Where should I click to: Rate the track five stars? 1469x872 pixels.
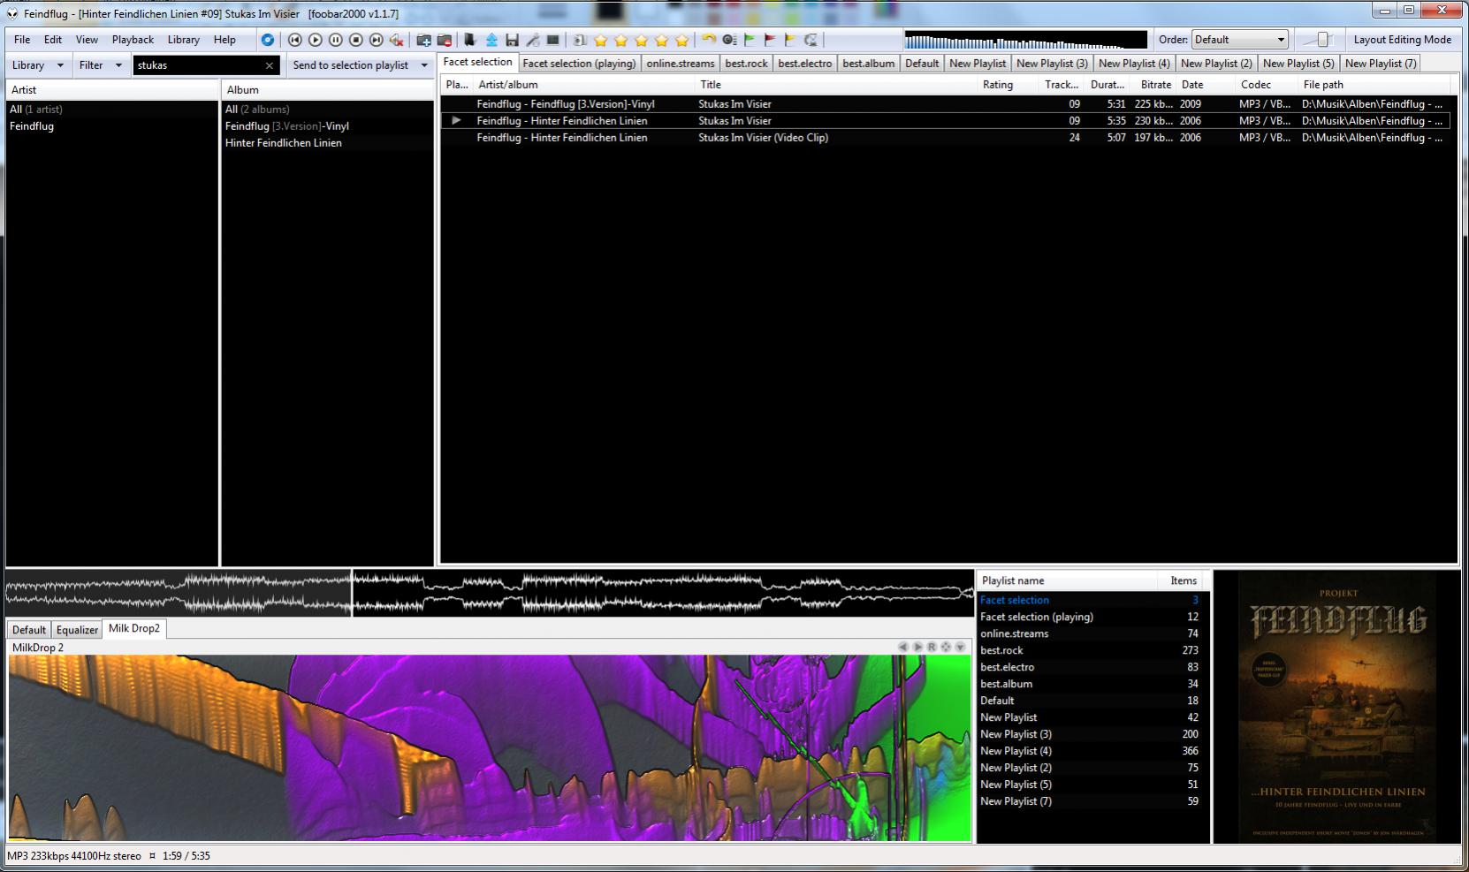[682, 40]
